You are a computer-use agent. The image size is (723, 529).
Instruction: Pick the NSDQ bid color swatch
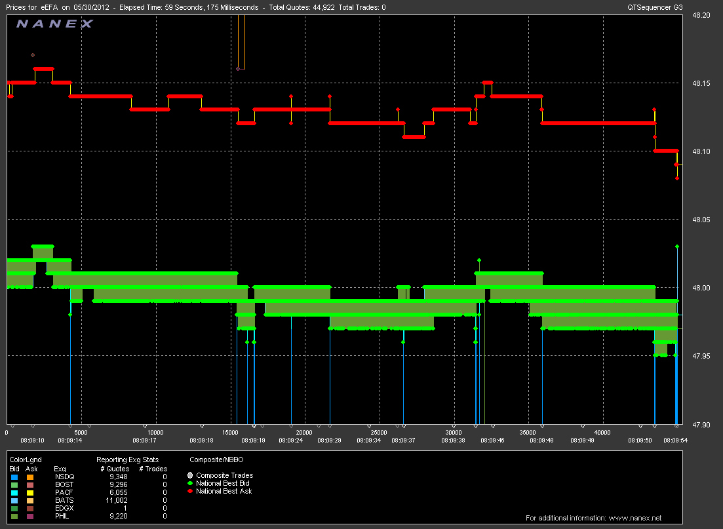pyautogui.click(x=14, y=477)
